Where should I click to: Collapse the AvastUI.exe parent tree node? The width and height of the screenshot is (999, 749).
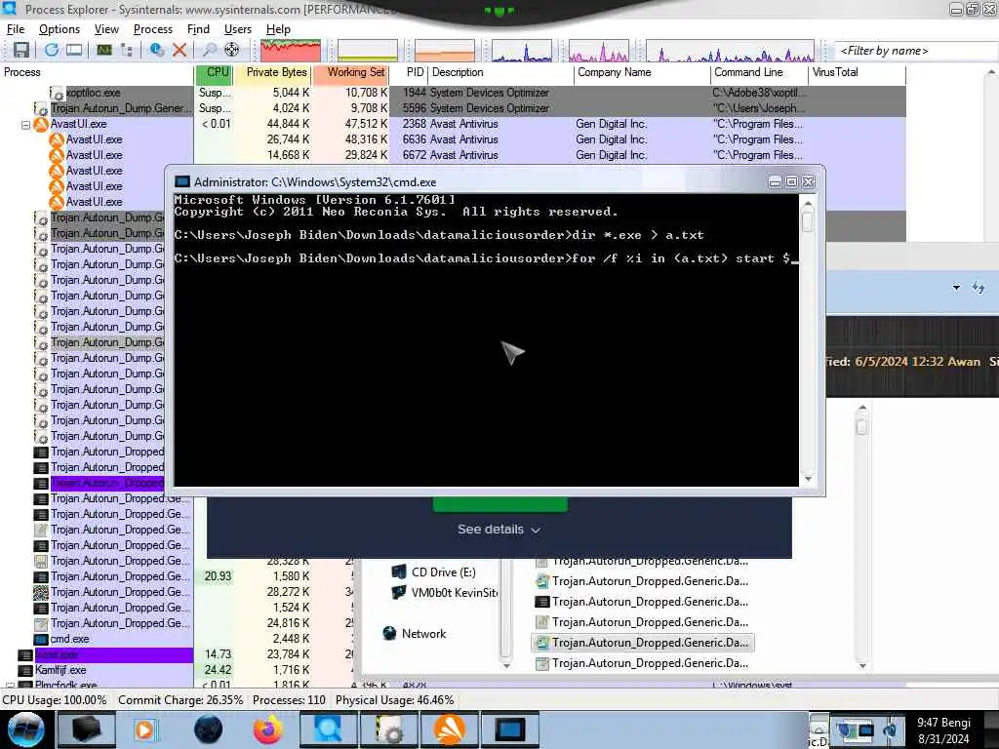25,125
